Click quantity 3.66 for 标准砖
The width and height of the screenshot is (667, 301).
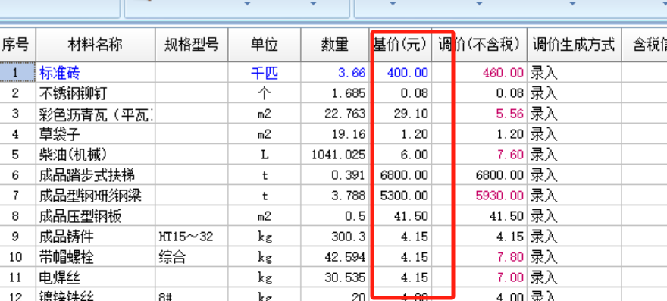(x=335, y=72)
